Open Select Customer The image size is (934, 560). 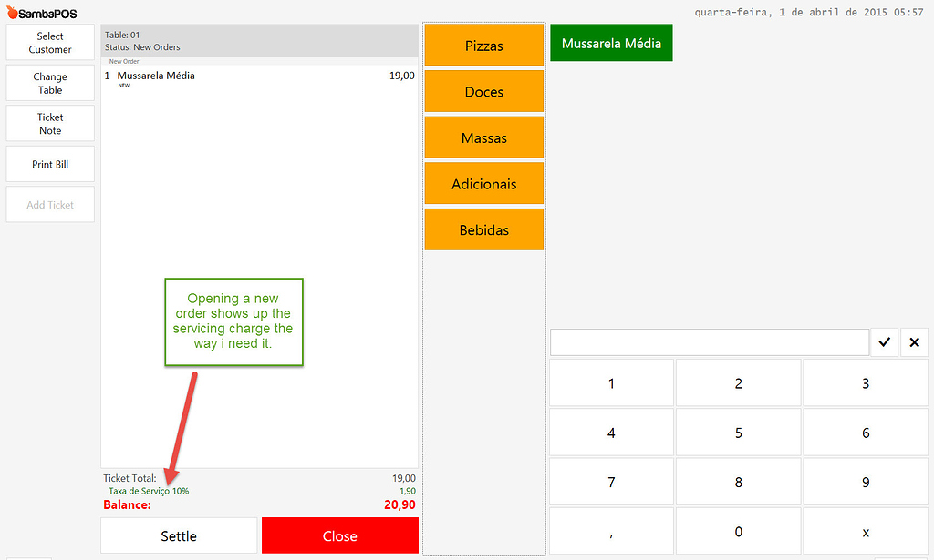click(x=49, y=41)
